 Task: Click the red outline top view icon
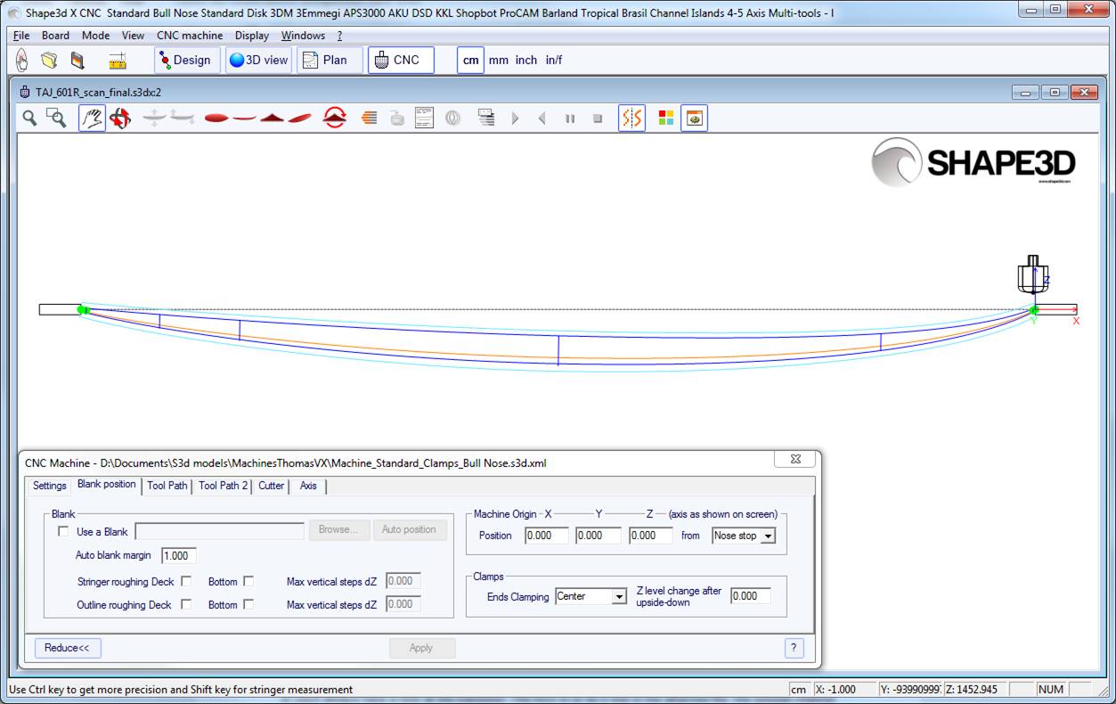click(216, 118)
